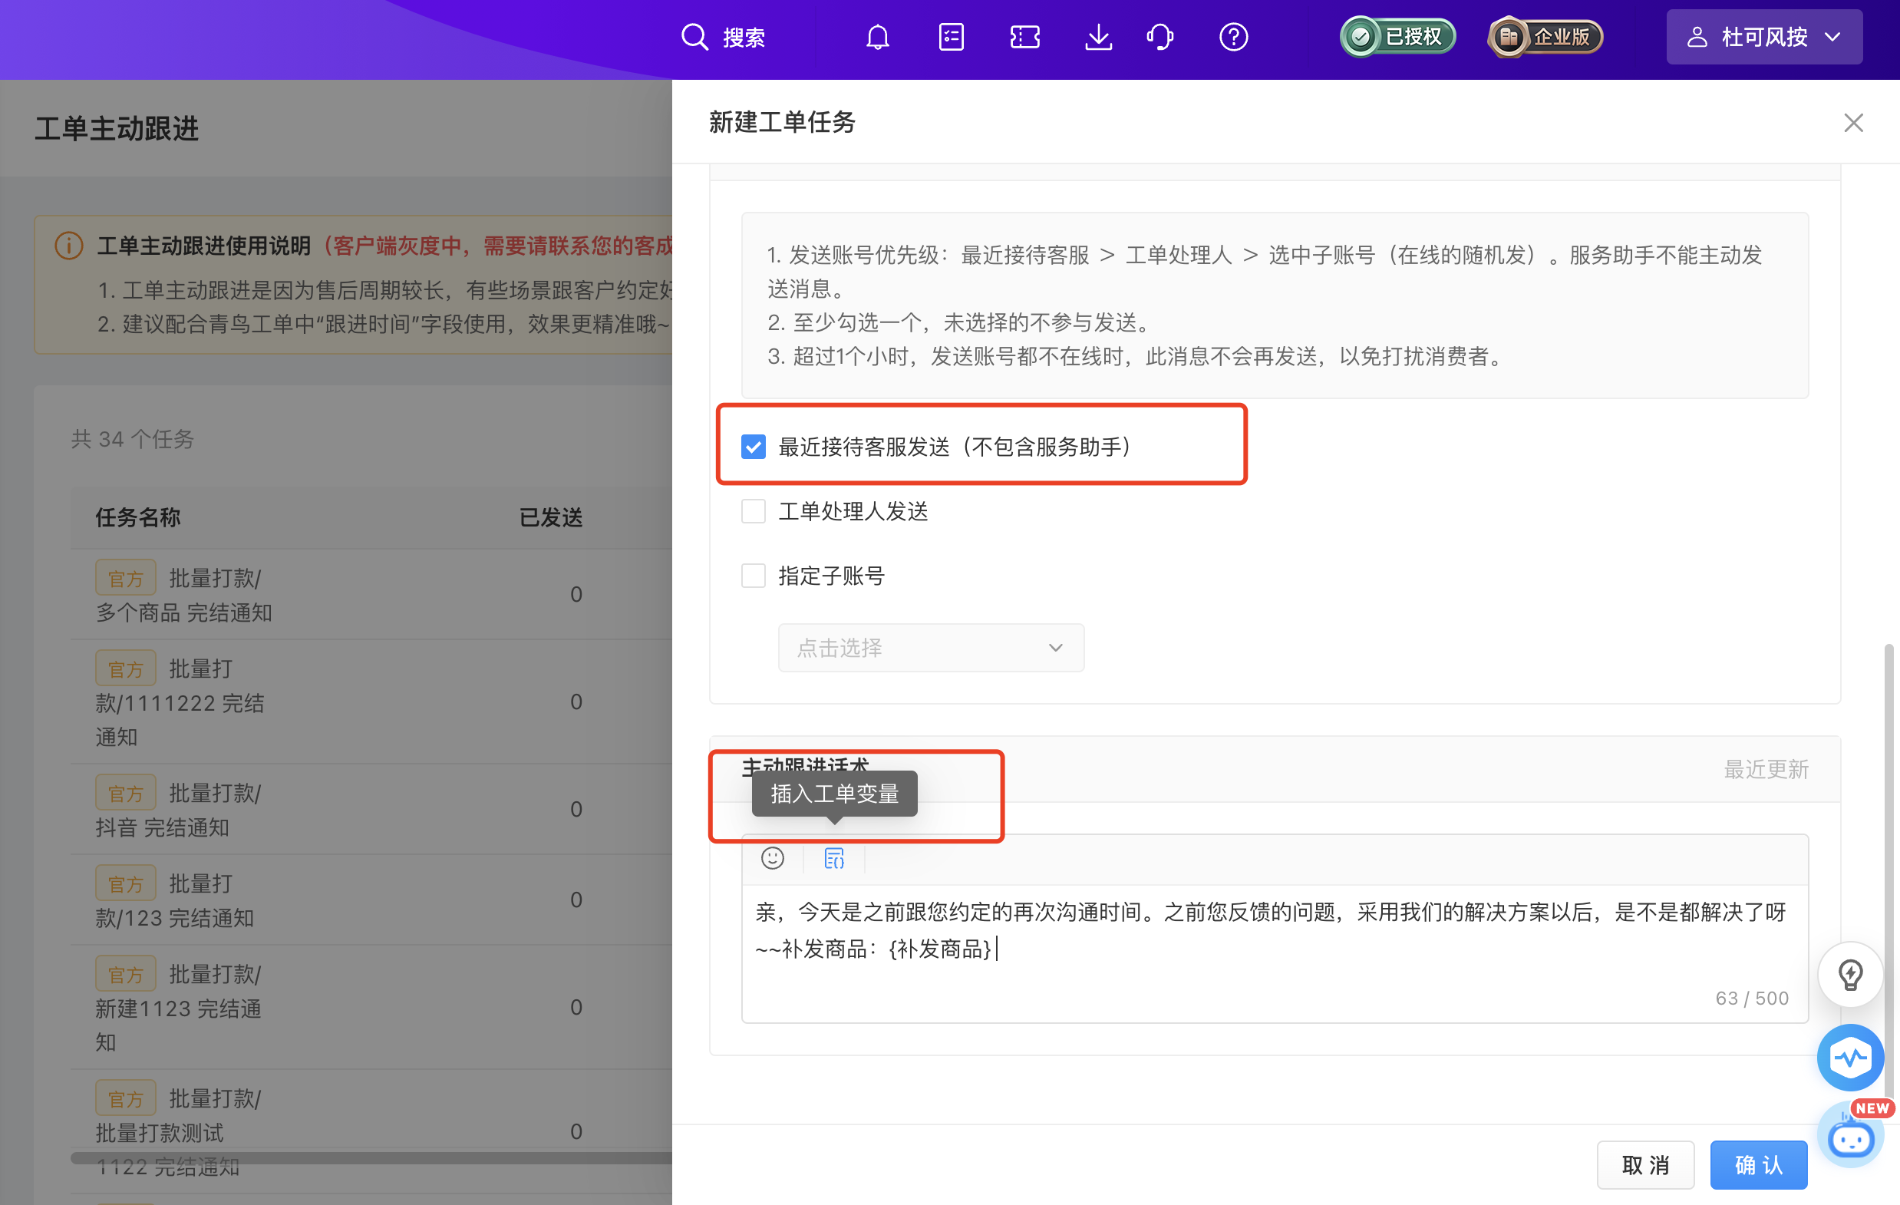The height and width of the screenshot is (1205, 1900).
Task: Open the search in the top bar
Action: click(723, 37)
